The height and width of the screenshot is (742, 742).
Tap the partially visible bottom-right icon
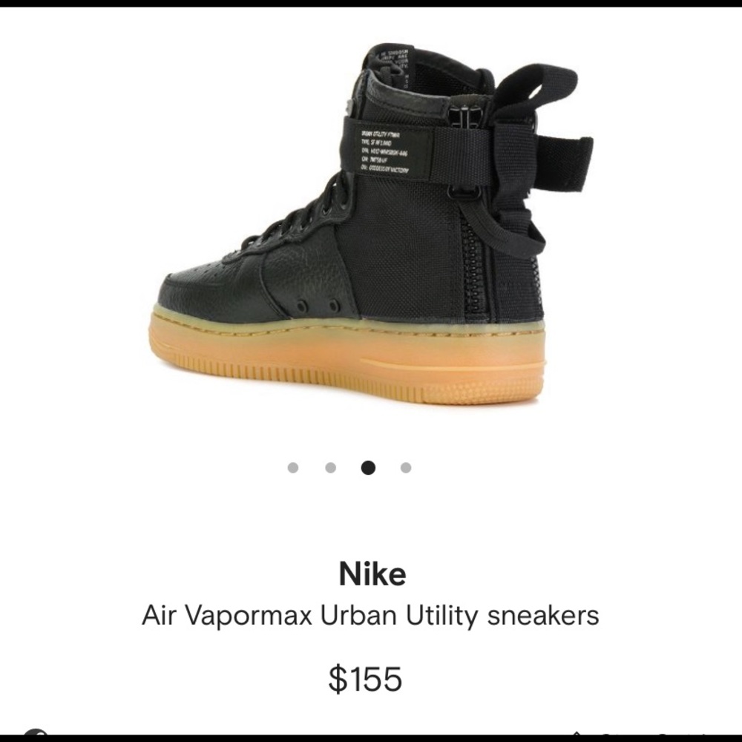[577, 734]
